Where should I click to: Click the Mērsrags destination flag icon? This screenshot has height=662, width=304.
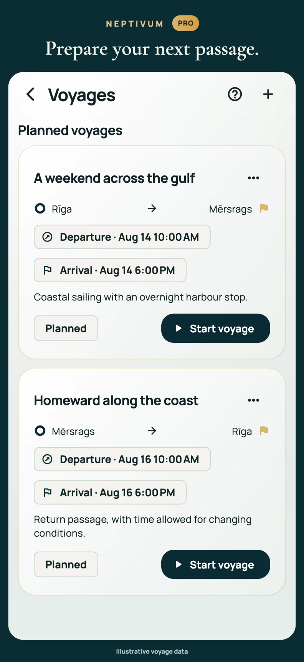coord(264,208)
